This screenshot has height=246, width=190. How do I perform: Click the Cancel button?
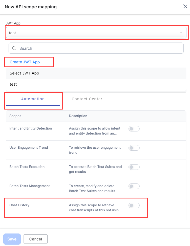click(x=35, y=239)
